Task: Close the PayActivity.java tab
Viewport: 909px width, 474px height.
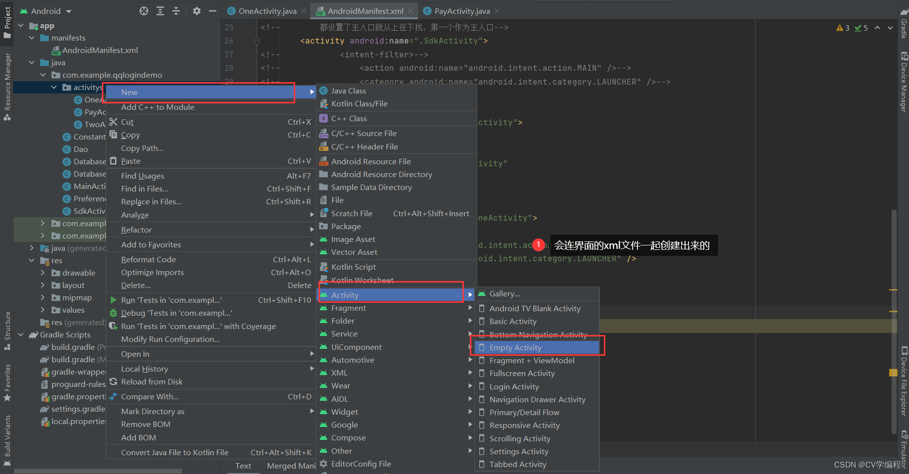Action: point(497,11)
